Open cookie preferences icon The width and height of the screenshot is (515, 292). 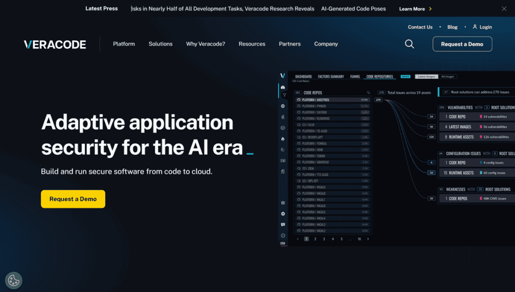14,280
